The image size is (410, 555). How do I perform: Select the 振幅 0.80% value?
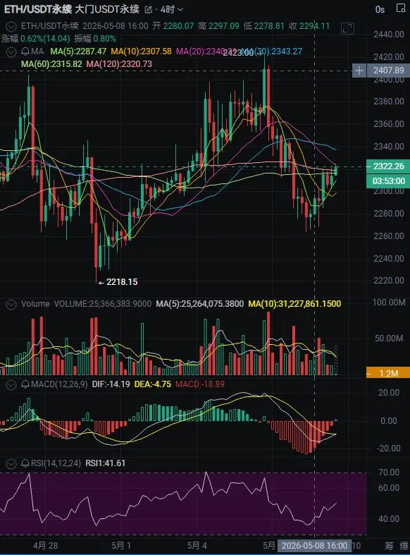95,39
